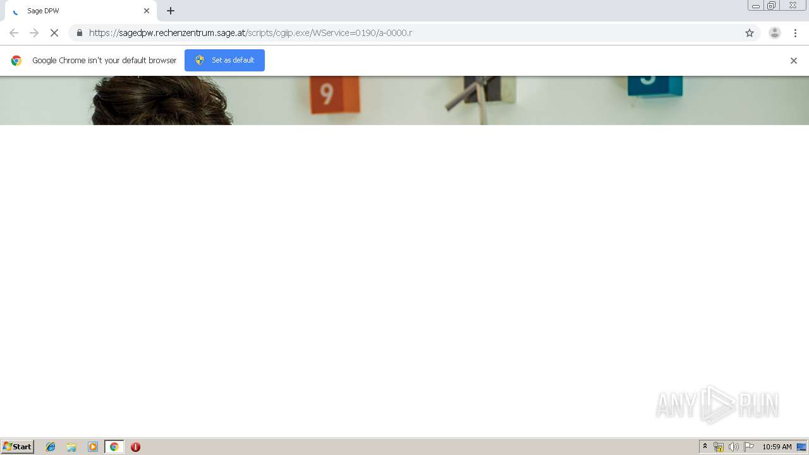This screenshot has height=455, width=809.
Task: Show hidden system tray icons
Action: coord(705,447)
